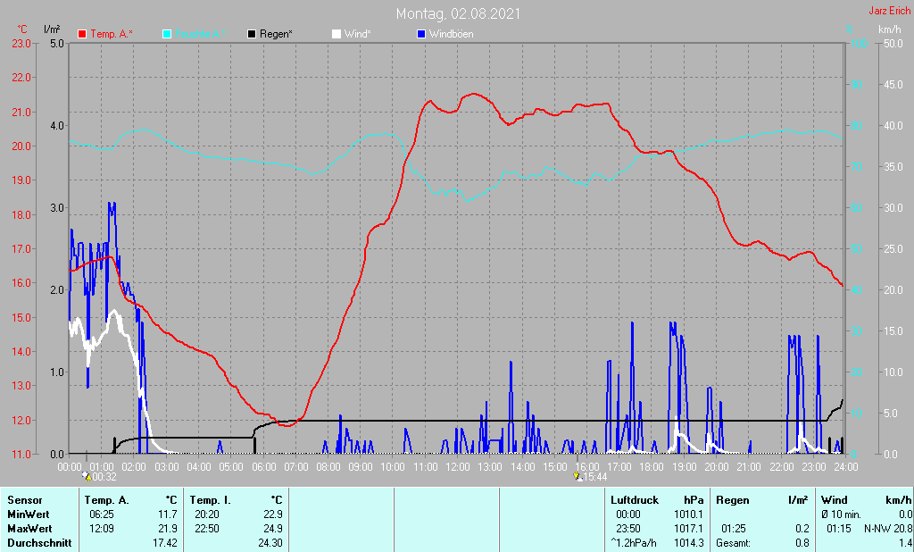Screen dimensions: 914x552
Task: Click the l/m² axis unit label
Action: click(51, 29)
